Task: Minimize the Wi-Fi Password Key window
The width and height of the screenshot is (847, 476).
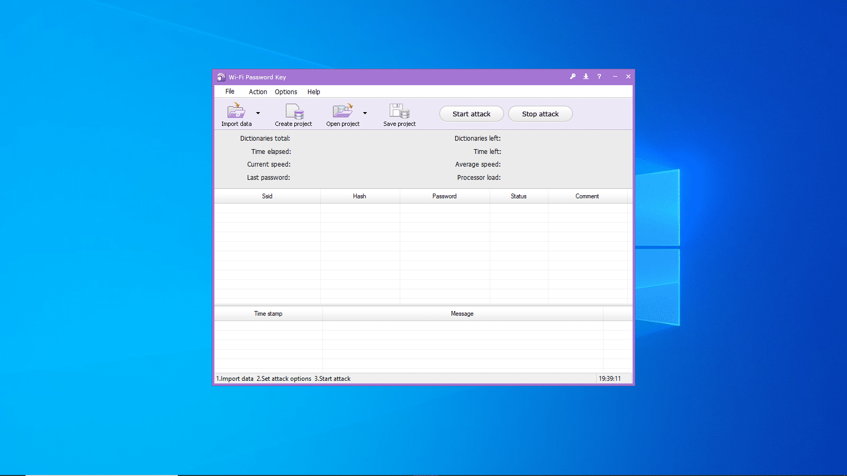Action: click(x=615, y=77)
